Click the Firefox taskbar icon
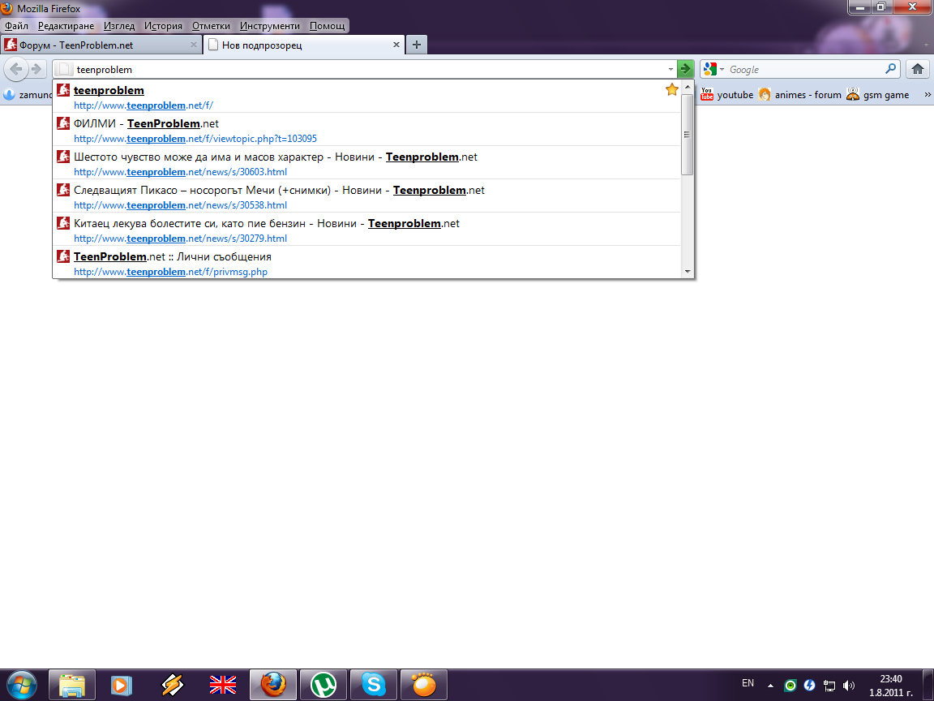Viewport: 934px width, 701px height. [x=272, y=685]
